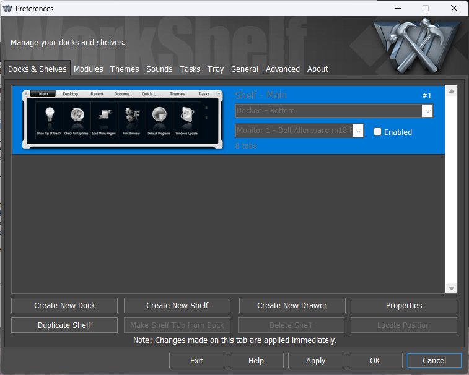Select the Shelf - Main preview thumbnail
Screen dimensions: 469x375
pyautogui.click(x=122, y=119)
